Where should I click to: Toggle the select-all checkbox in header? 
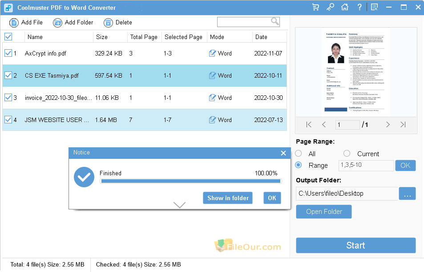8,37
